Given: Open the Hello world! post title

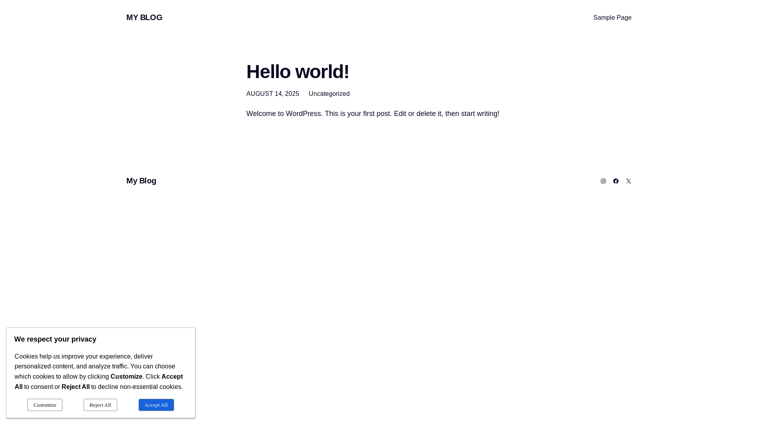Looking at the screenshot, I should coord(298,72).
